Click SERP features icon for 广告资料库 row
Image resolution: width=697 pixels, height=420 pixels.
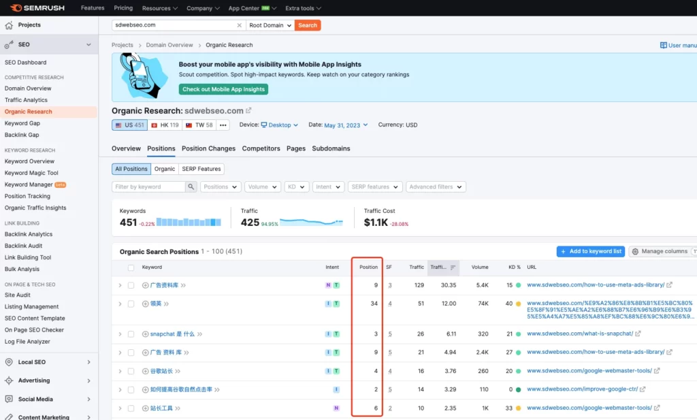click(390, 285)
